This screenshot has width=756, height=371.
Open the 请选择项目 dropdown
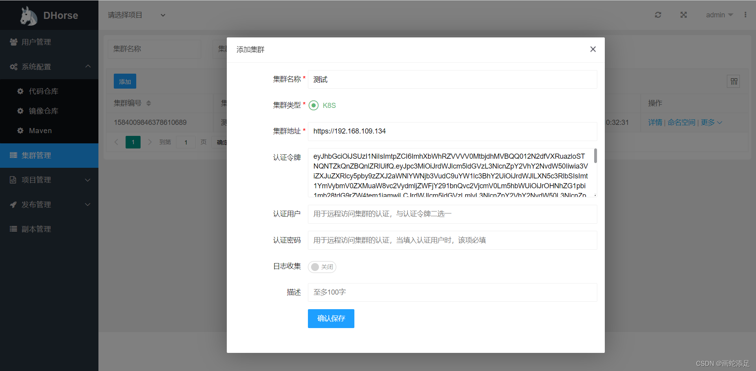[x=137, y=15]
